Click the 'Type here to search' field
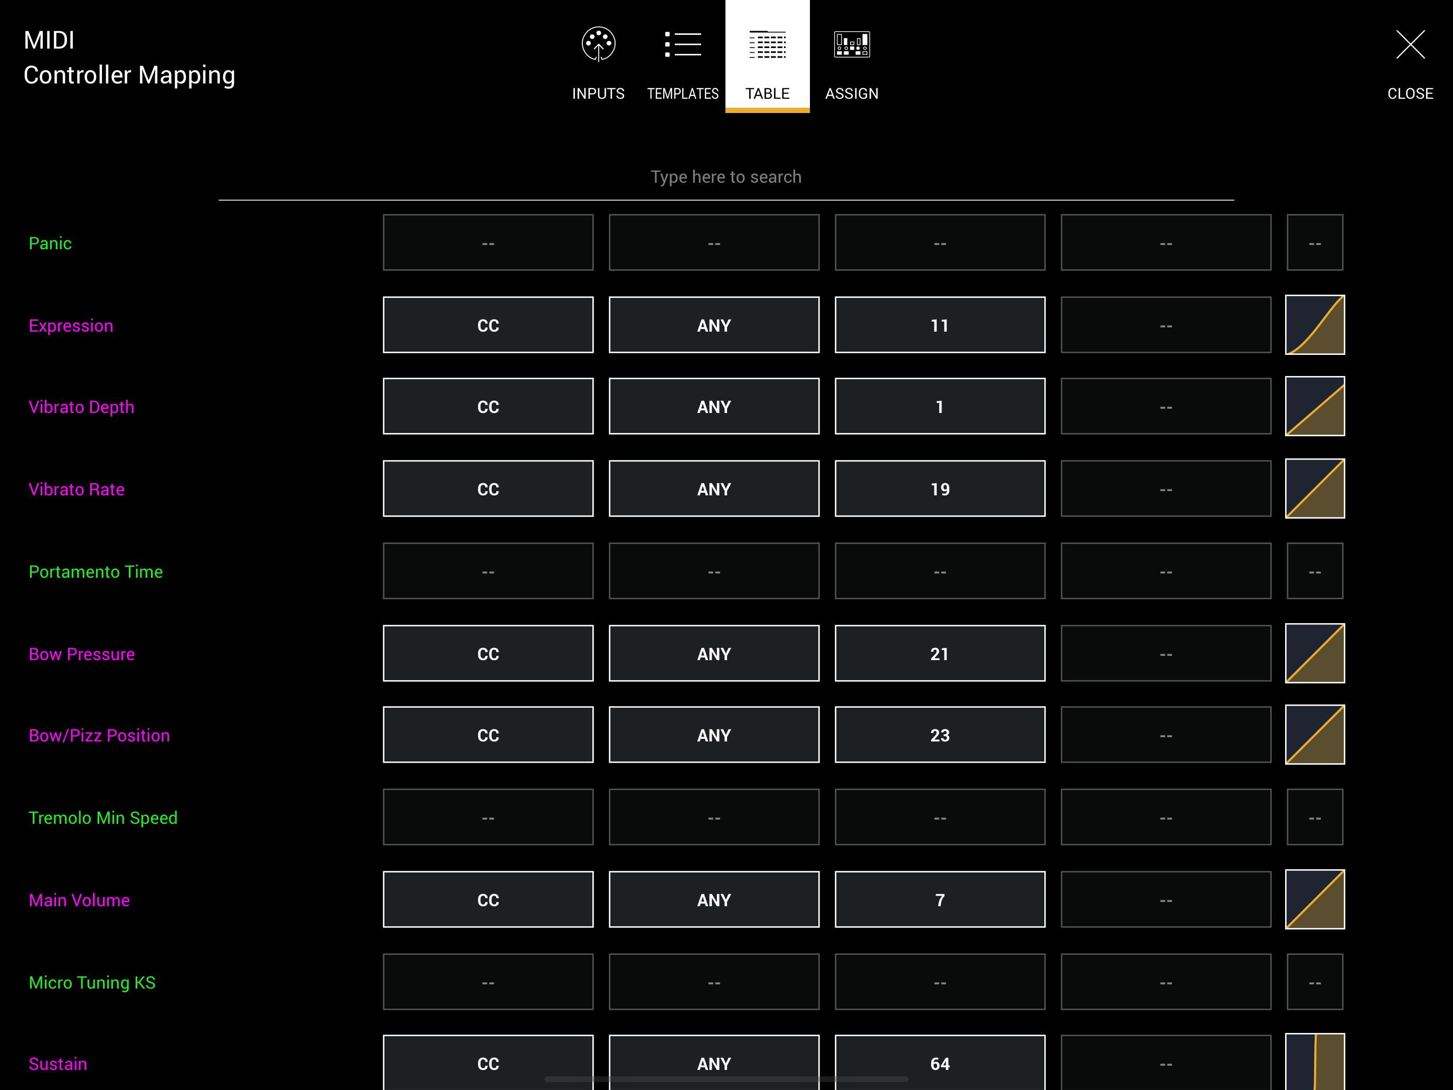The width and height of the screenshot is (1453, 1090). pyautogui.click(x=726, y=177)
